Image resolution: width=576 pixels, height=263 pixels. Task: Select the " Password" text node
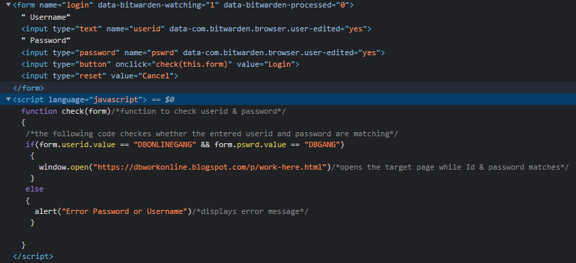[46, 40]
